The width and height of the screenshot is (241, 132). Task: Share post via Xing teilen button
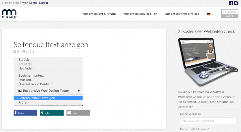(x=52, y=113)
